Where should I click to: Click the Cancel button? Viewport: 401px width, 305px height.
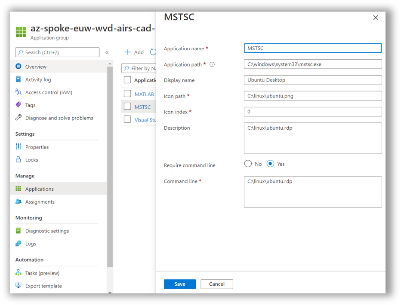click(216, 284)
